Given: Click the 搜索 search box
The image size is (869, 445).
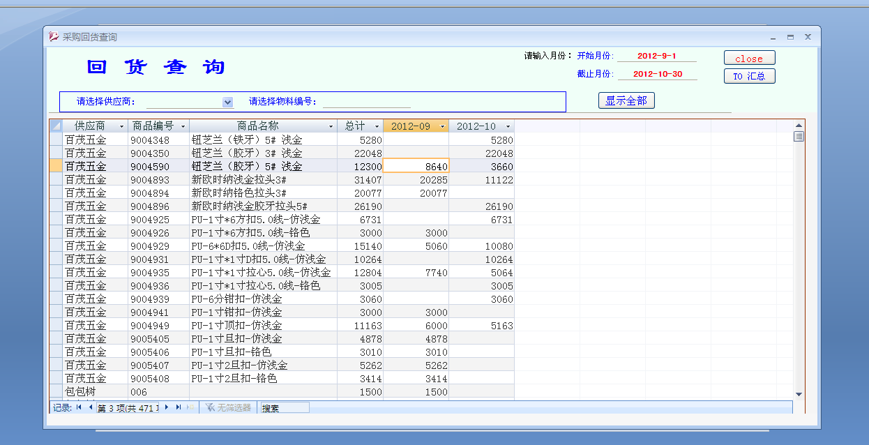Looking at the screenshot, I should [285, 407].
